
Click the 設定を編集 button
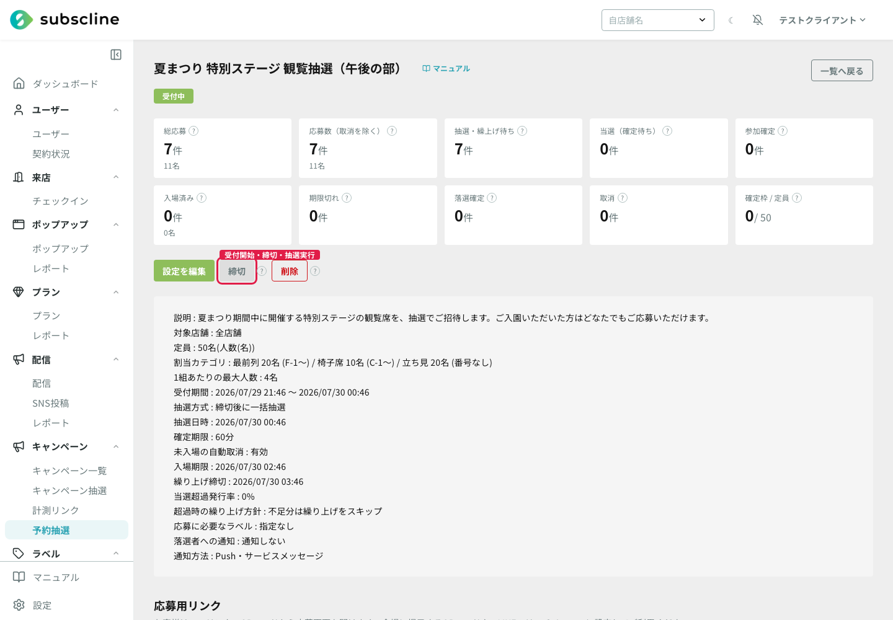coord(184,271)
